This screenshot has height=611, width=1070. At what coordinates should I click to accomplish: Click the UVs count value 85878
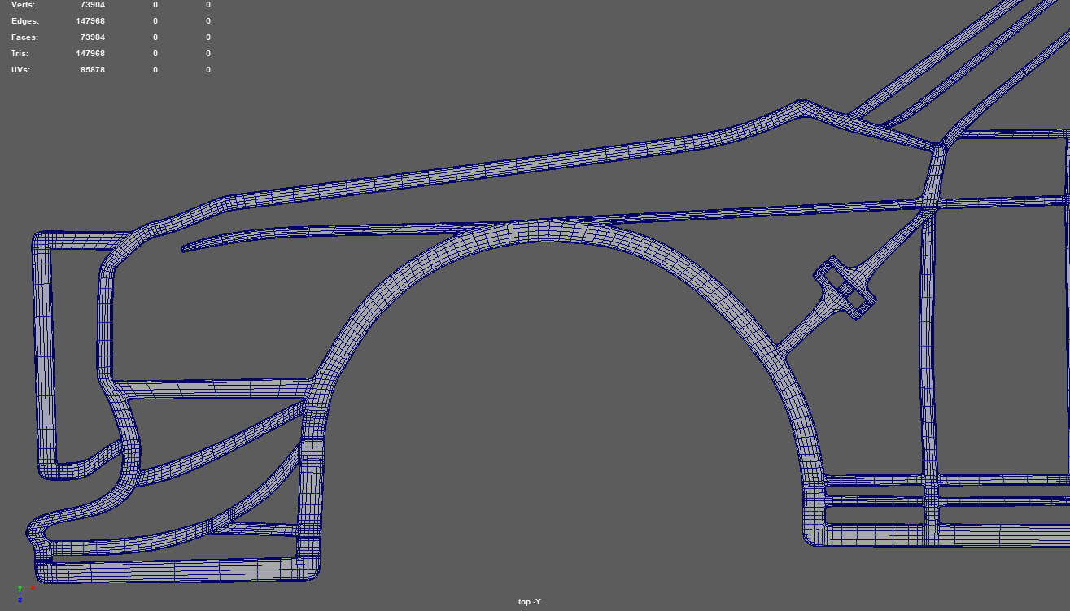pyautogui.click(x=92, y=70)
